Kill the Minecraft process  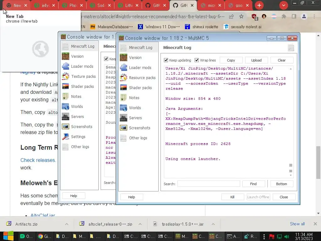pyautogui.click(x=232, y=197)
